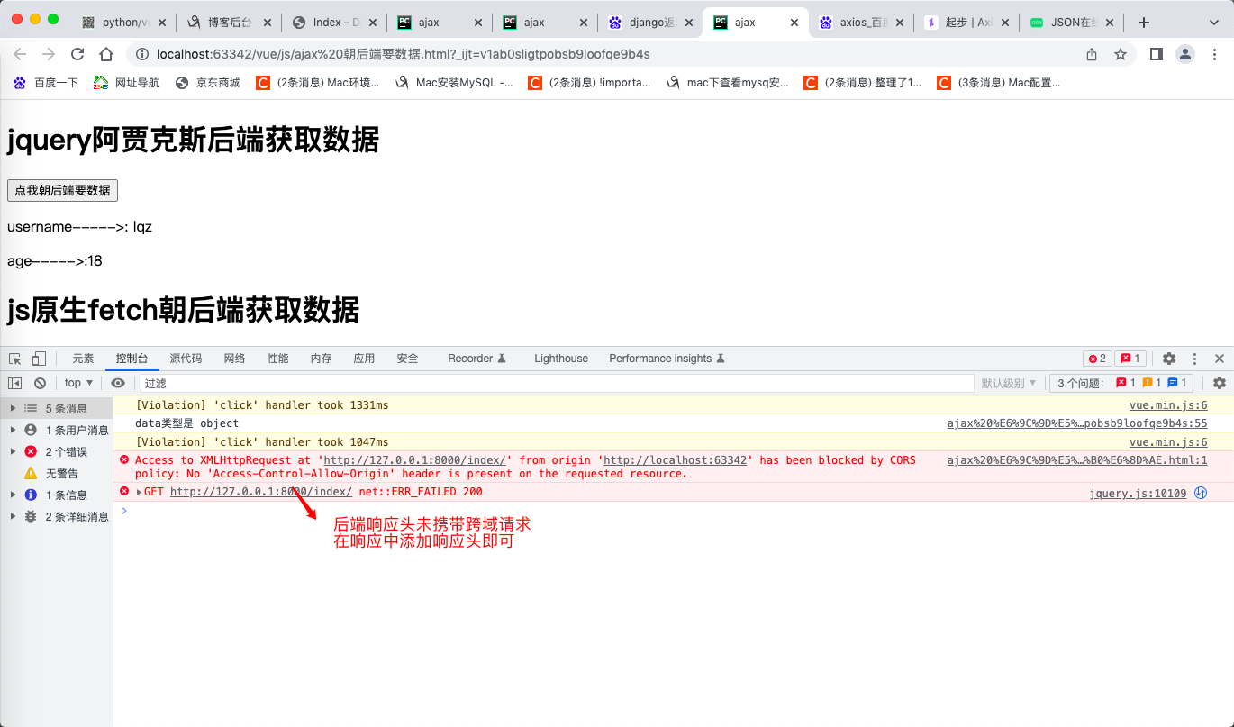Expand the 5 条消息 sidebar group
Screen dimensions: 1234x727
tap(13, 409)
